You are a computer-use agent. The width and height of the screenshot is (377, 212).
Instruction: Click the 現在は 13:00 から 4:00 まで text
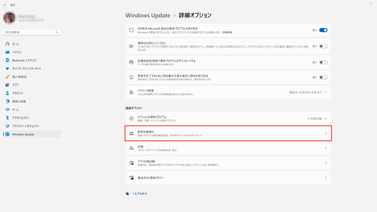305,93
